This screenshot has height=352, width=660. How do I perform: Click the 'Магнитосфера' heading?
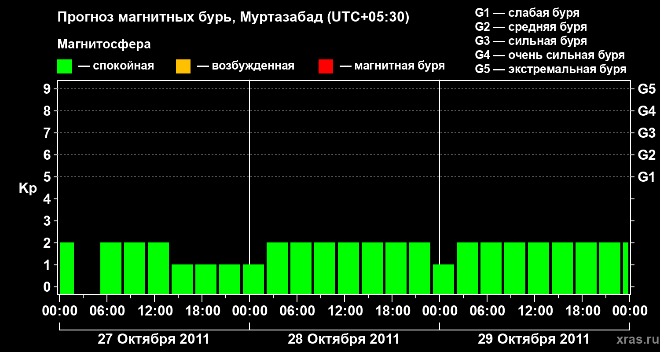point(104,44)
